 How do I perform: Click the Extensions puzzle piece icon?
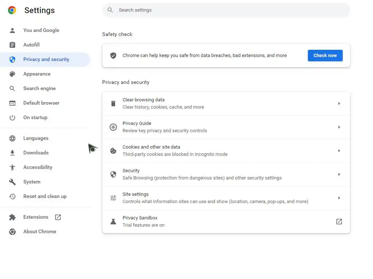coord(12,217)
